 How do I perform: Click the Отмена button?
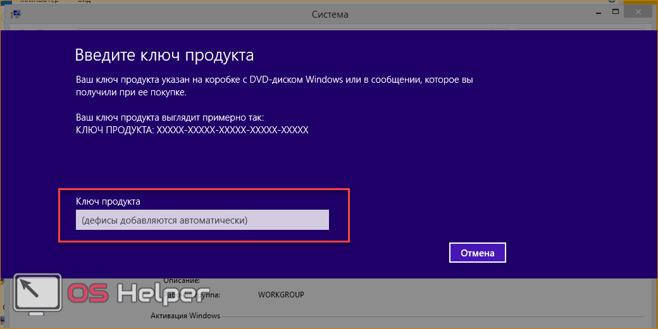coord(478,253)
